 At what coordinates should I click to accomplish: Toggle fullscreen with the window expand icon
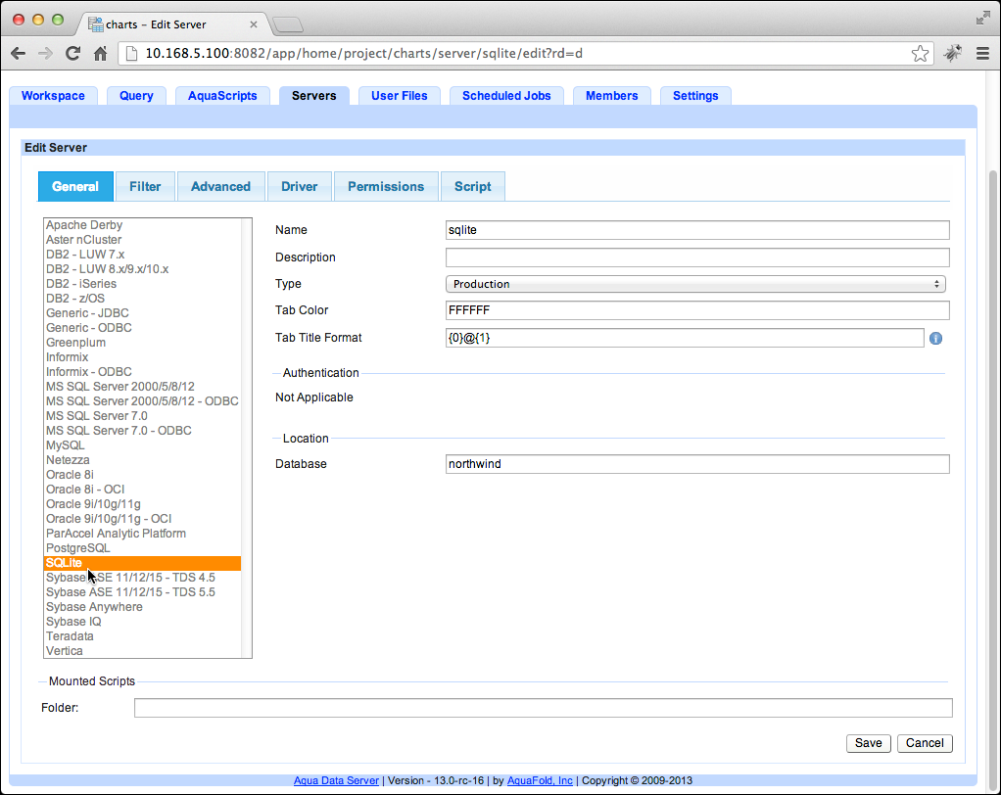983,18
